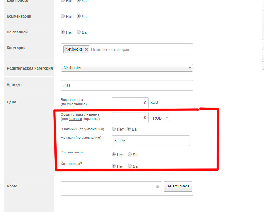Click the 'Выберите категорию' category search box
This screenshot has height=212, width=264.
(140, 50)
